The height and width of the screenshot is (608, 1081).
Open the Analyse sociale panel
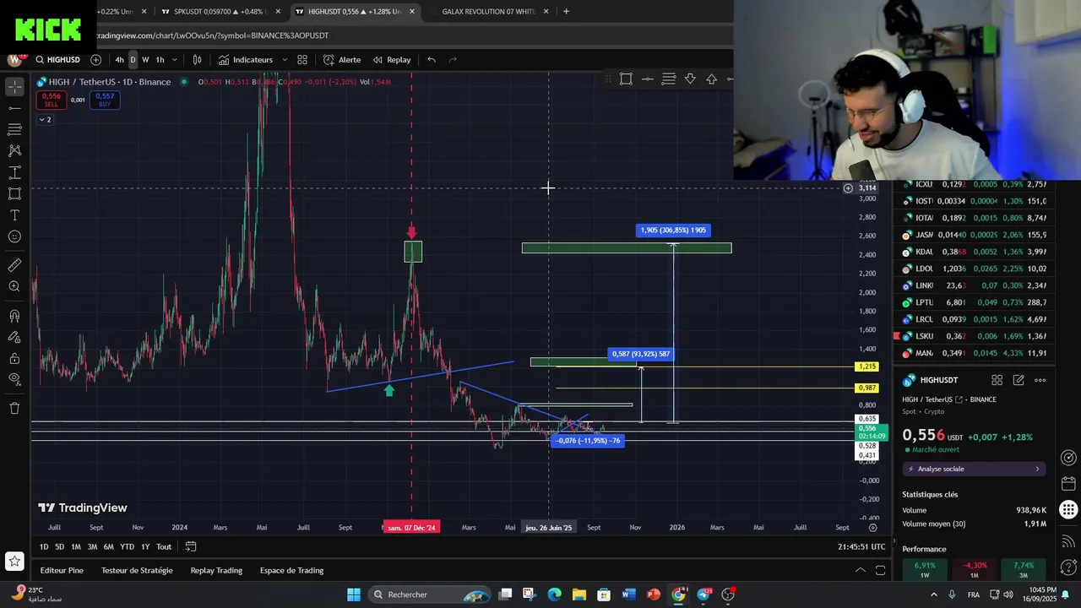pyautogui.click(x=975, y=469)
